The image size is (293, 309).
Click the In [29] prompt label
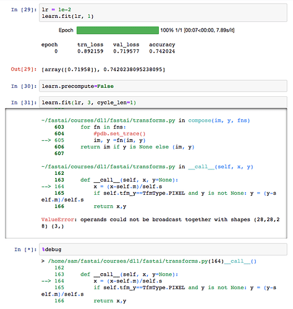pos(23,10)
